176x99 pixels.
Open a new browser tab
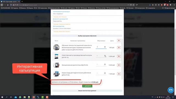22,2
